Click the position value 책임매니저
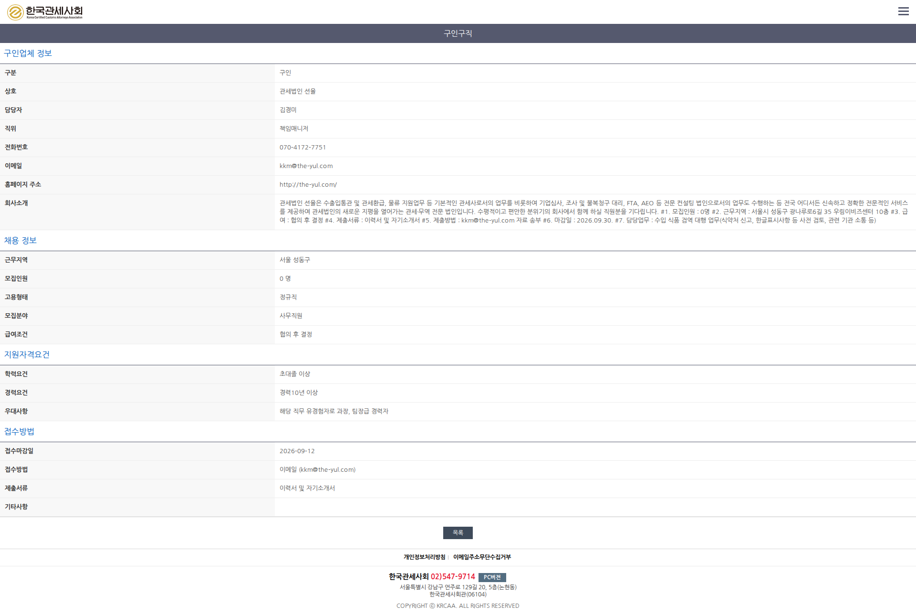This screenshot has height=616, width=916. (294, 129)
